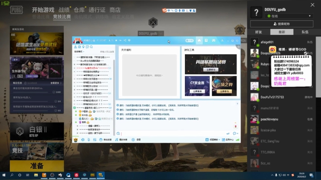This screenshot has width=321, height=180.
Task: Open the Windows Start menu
Action: (x=4, y=175)
